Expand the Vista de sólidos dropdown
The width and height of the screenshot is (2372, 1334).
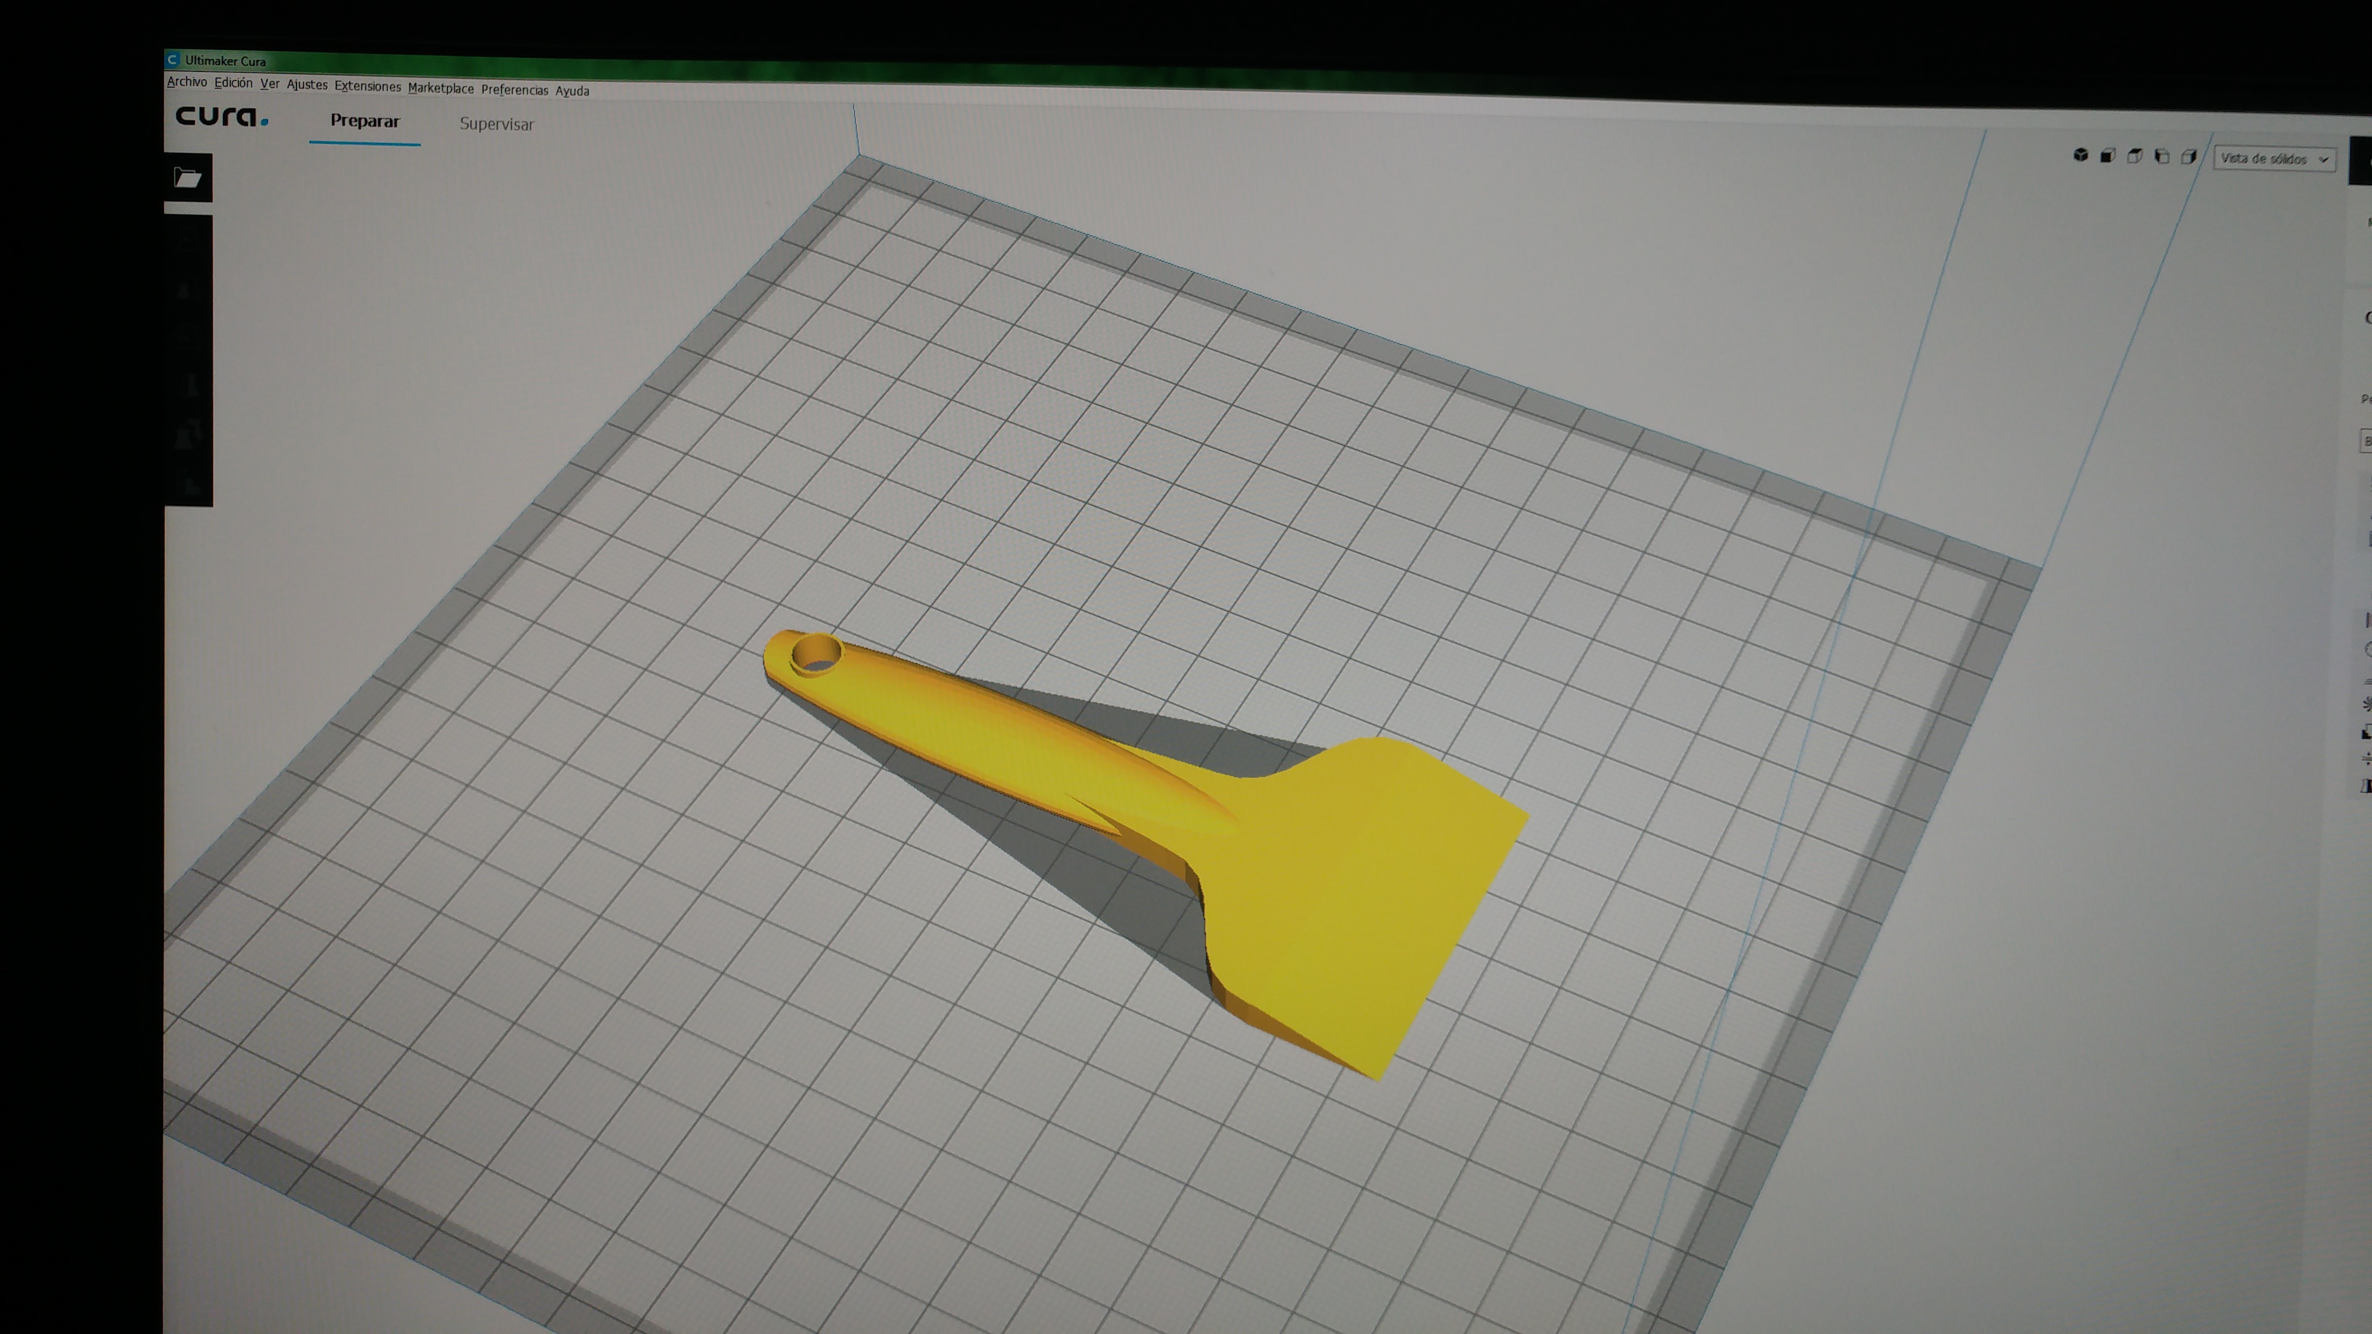(x=2273, y=159)
